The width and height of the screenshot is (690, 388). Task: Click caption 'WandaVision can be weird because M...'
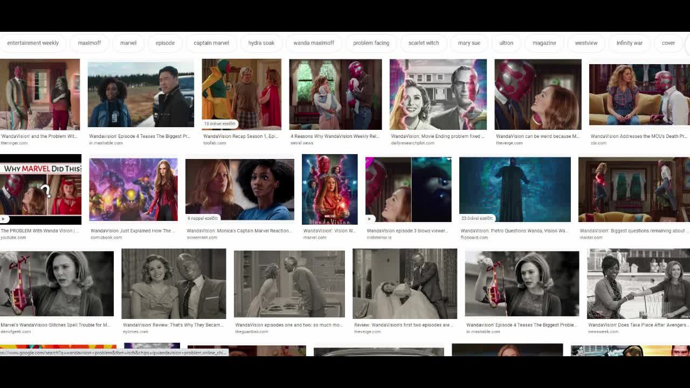click(x=538, y=136)
